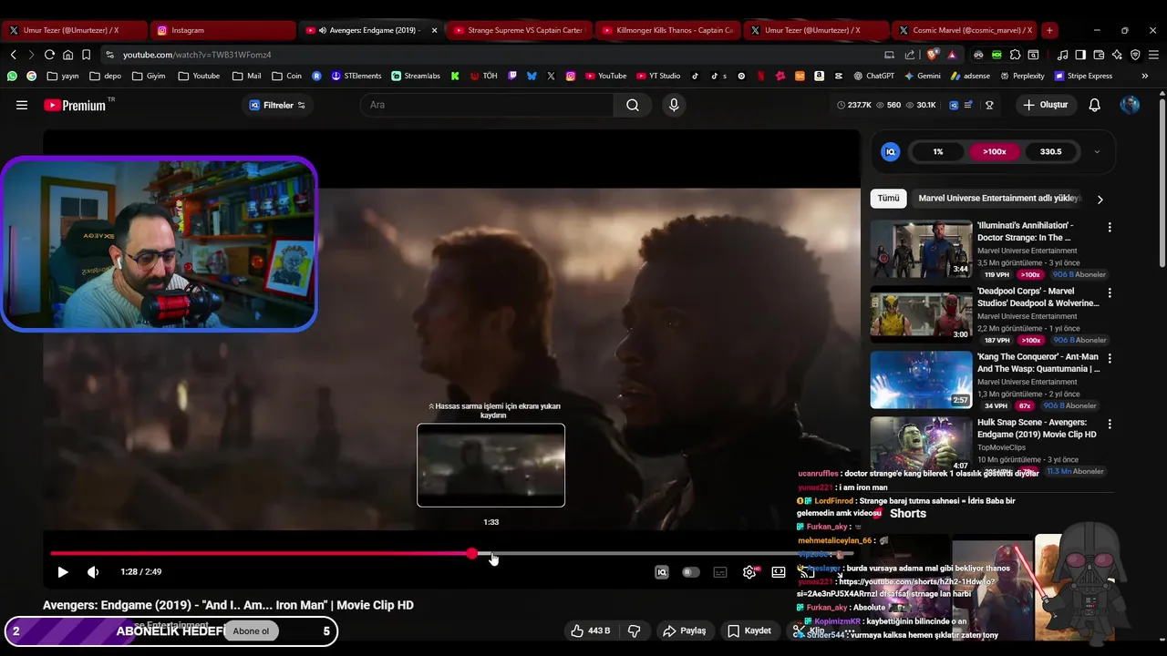Open player settings gear

tap(749, 572)
